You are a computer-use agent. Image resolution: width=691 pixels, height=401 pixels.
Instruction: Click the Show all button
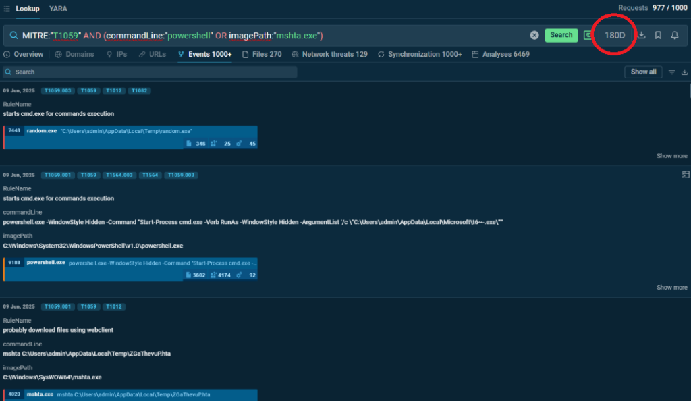pyautogui.click(x=643, y=72)
